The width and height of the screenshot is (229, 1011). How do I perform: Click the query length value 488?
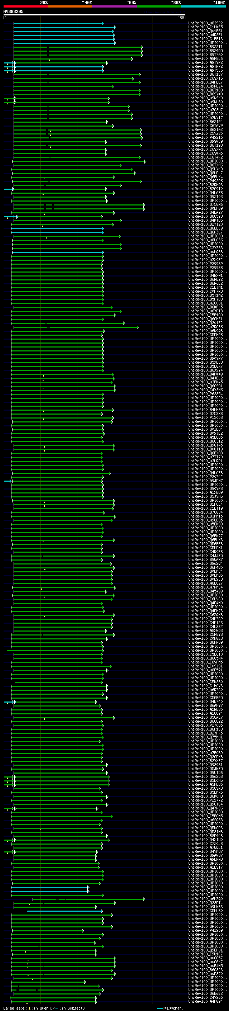pyautogui.click(x=180, y=18)
